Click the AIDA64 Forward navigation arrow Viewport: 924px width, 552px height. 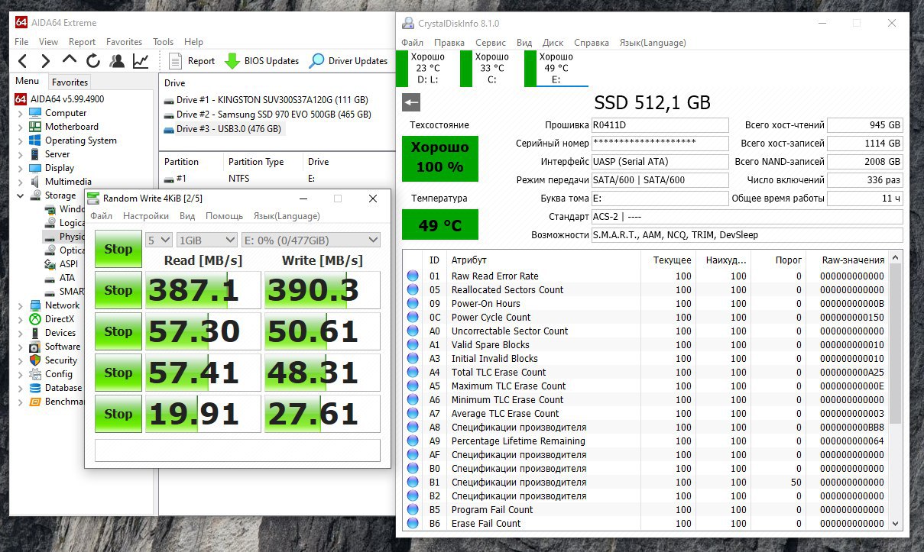pos(46,61)
